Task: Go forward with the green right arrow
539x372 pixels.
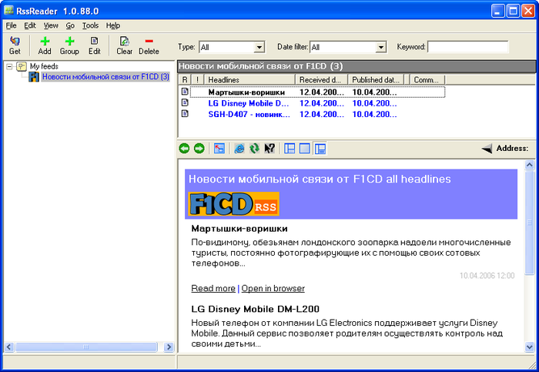Action: tap(199, 149)
